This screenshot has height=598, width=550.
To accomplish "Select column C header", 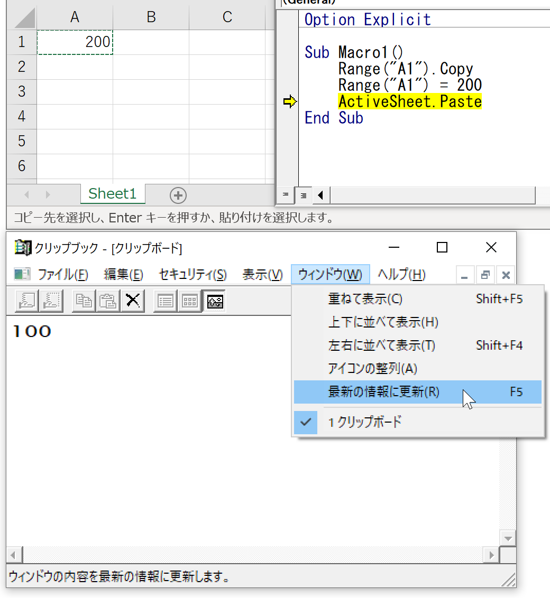I will tap(227, 17).
